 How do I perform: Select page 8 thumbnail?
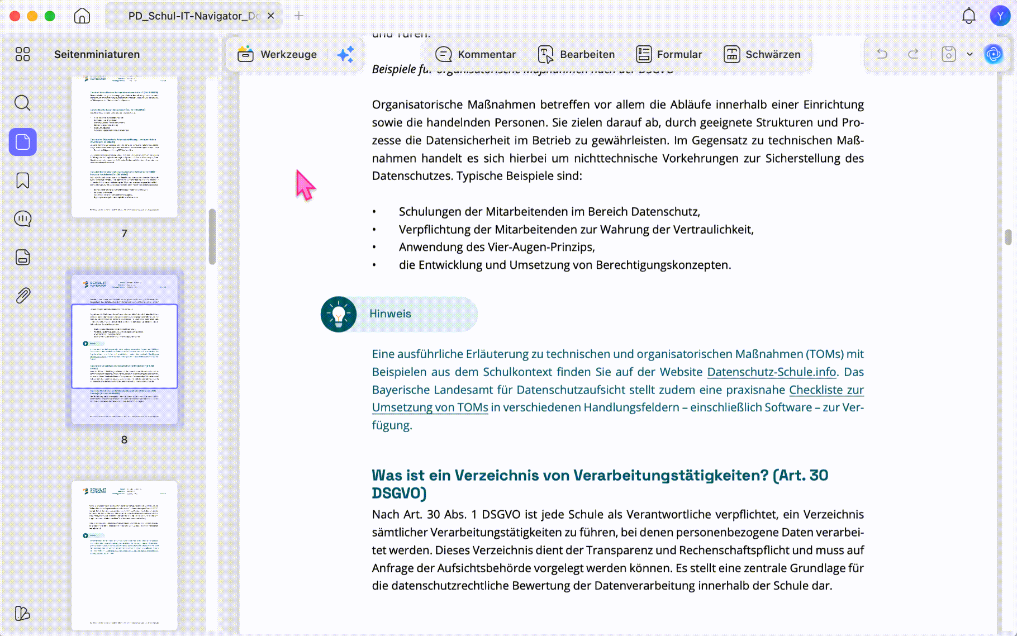[125, 349]
